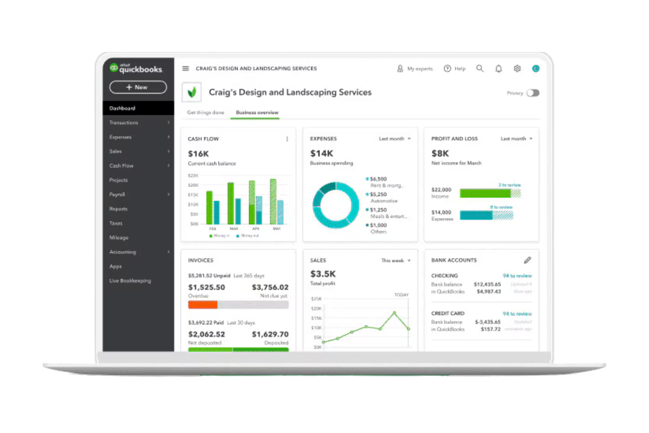Switch to Get things done tab
Viewport: 649px width, 433px height.
coord(206,113)
